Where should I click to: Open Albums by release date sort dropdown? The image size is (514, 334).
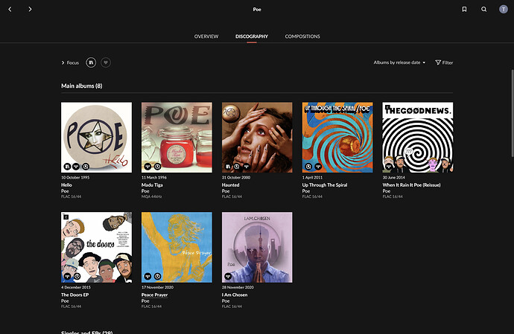tap(399, 62)
